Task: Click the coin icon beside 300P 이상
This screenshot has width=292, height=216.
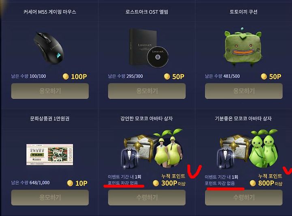Action: click(x=156, y=183)
